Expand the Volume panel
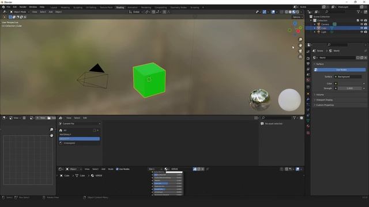Screen dimensions: 369x207 pyautogui.click(x=320, y=95)
